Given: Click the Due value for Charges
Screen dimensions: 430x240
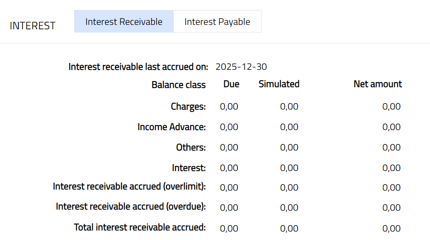Looking at the screenshot, I should click(x=229, y=106).
